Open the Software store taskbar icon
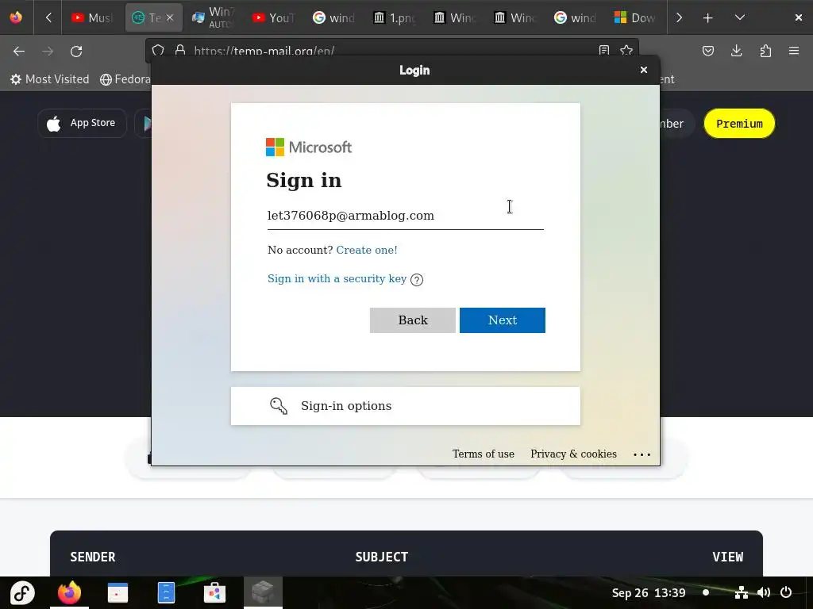The image size is (813, 609). point(214,592)
